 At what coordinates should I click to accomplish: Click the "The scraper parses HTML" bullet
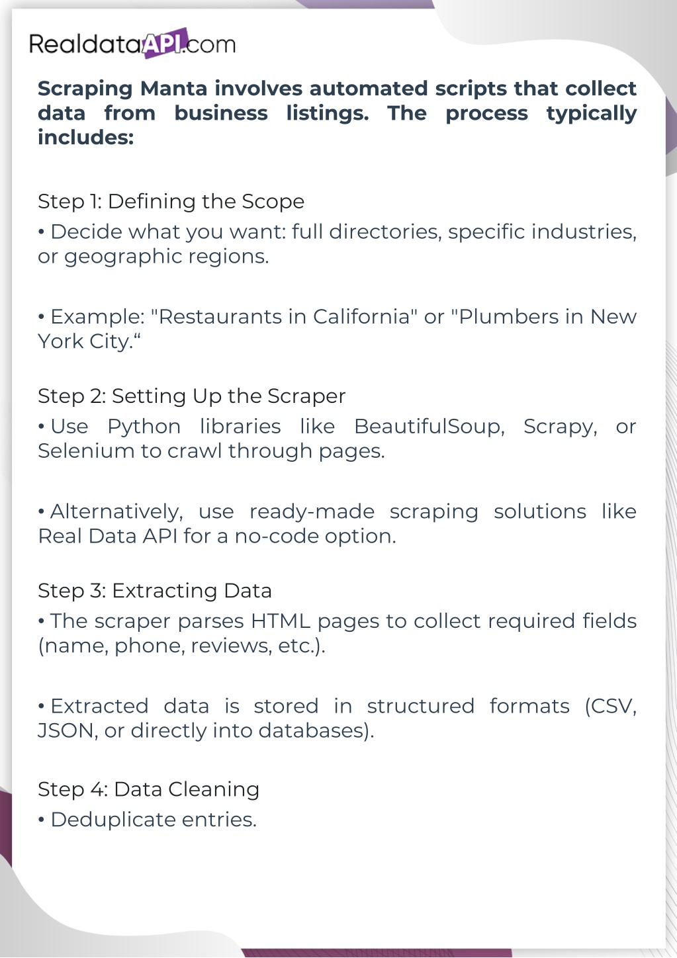coord(337,621)
